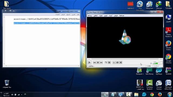Screen dimensions: 173x97
Task: Mute audio with the speaker icon
Action: point(151,63)
